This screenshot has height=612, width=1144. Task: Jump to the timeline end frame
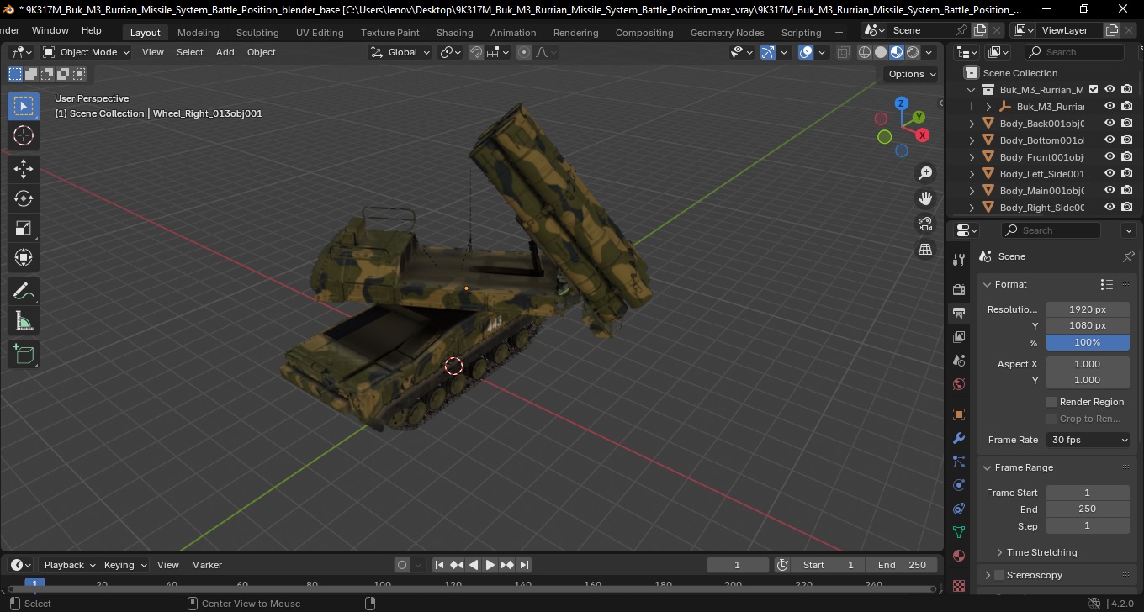[524, 565]
